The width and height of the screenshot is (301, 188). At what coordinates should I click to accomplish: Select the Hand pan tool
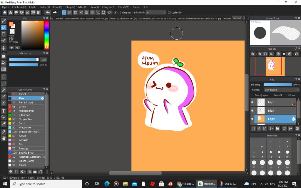[x=4, y=138]
